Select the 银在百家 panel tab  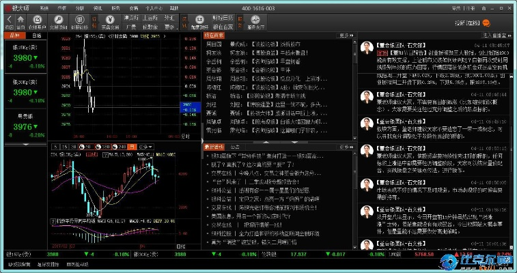214,35
